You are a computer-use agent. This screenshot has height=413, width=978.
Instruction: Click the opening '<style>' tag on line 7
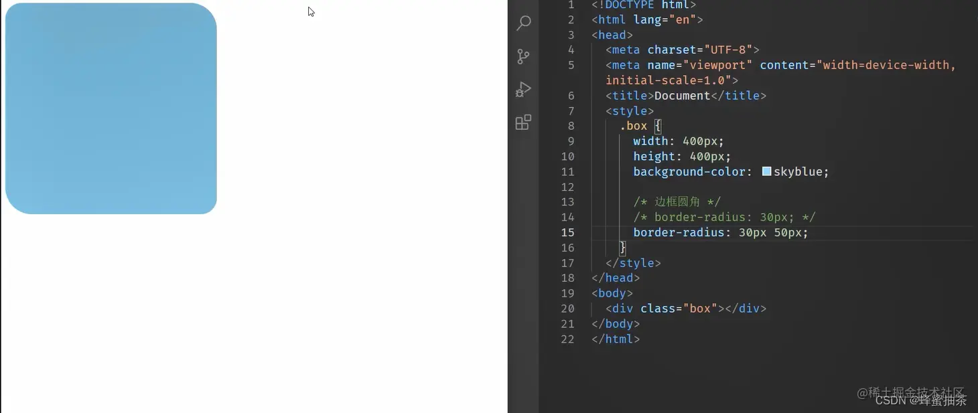(x=630, y=111)
